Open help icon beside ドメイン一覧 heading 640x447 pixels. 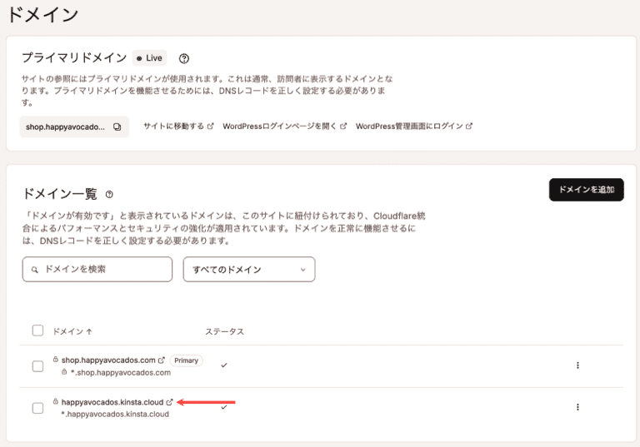click(109, 195)
